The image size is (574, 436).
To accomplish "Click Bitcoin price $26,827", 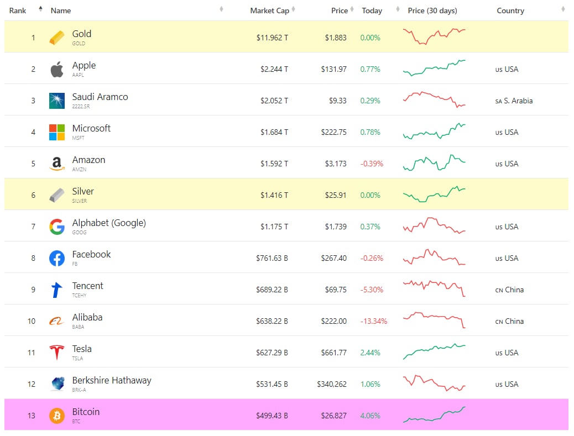I will pyautogui.click(x=333, y=416).
